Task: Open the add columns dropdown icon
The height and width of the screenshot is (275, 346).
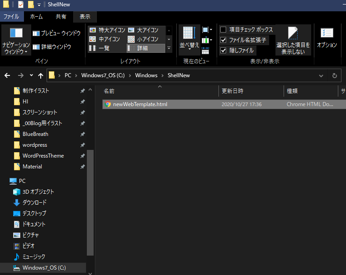Action: click(x=207, y=40)
